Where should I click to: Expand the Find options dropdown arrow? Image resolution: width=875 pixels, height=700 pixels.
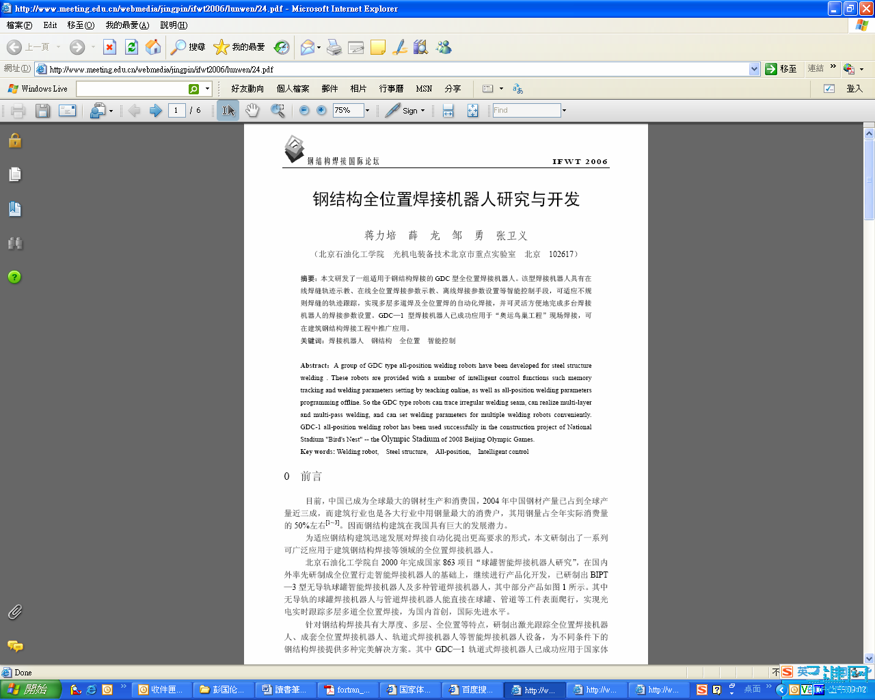point(564,111)
